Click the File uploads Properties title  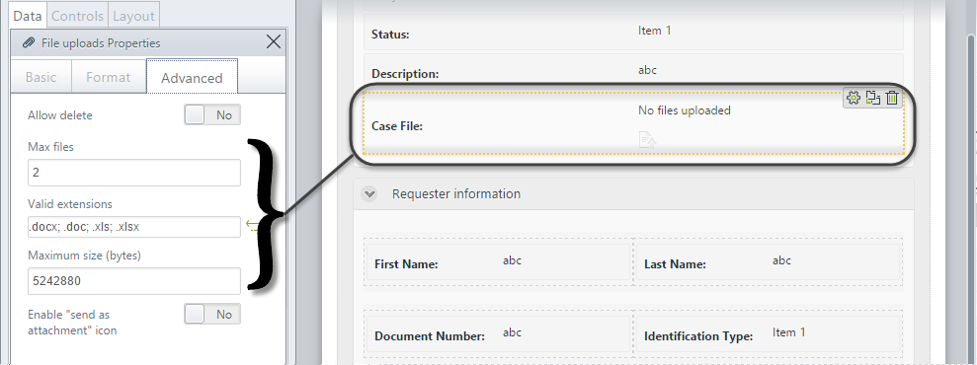101,42
